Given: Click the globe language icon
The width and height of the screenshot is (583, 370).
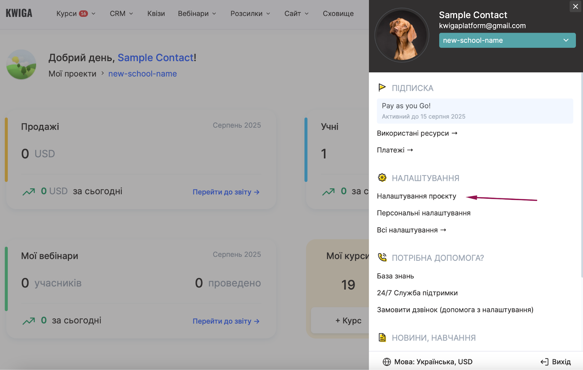Looking at the screenshot, I should 387,362.
